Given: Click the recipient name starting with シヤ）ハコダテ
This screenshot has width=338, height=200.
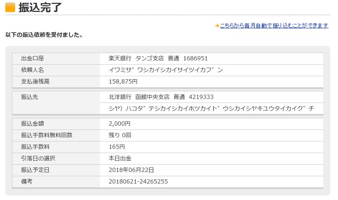Looking at the screenshot, I should pyautogui.click(x=211, y=108).
